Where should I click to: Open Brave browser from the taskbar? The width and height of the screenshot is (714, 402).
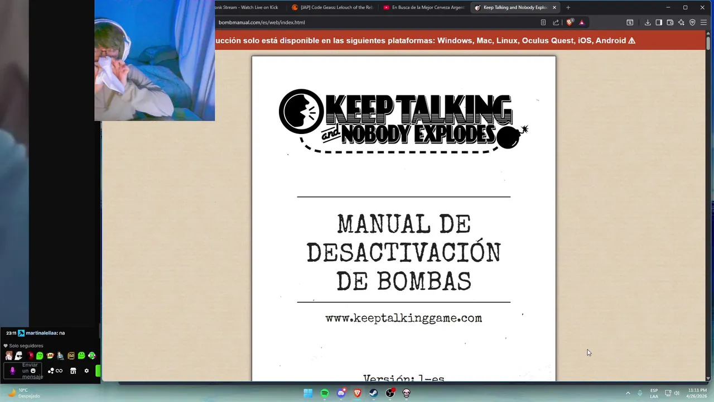tap(358, 393)
